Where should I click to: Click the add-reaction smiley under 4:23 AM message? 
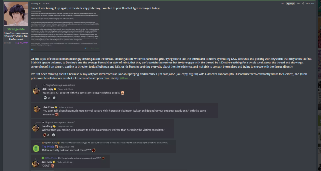click(54, 98)
